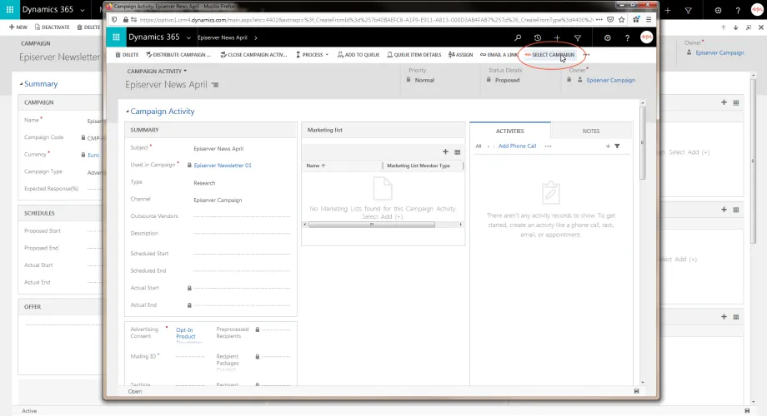Image resolution: width=767 pixels, height=416 pixels.
Task: Click save icon in popup status bar
Action: (x=636, y=391)
